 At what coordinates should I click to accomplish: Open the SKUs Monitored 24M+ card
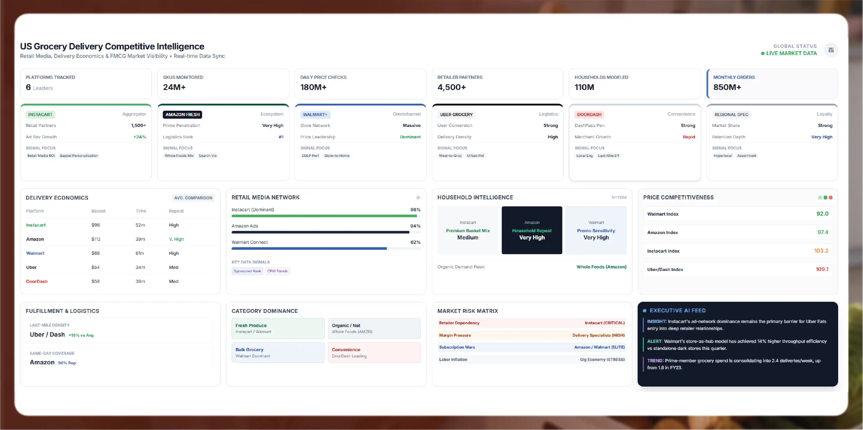point(223,84)
